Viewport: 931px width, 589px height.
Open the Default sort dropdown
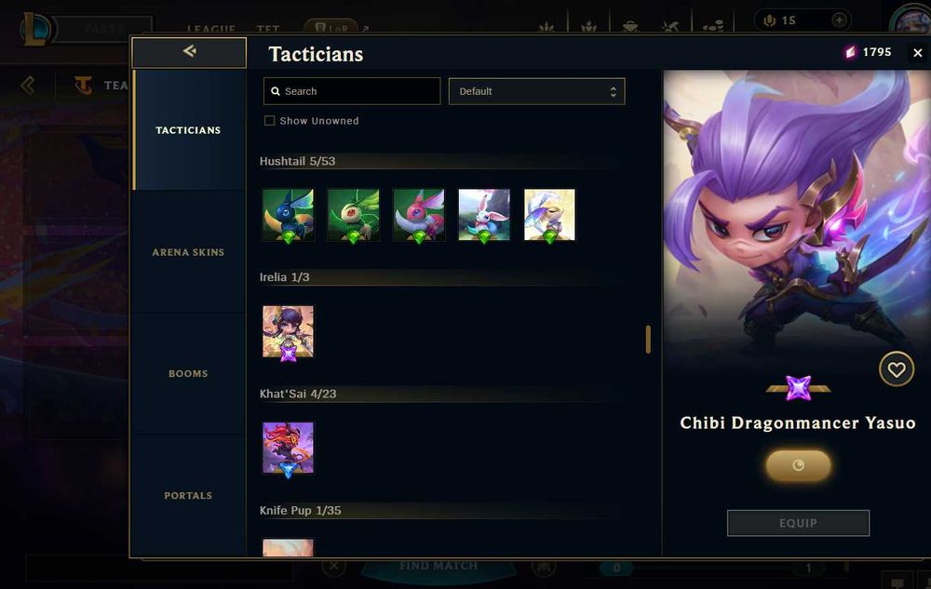pos(537,91)
